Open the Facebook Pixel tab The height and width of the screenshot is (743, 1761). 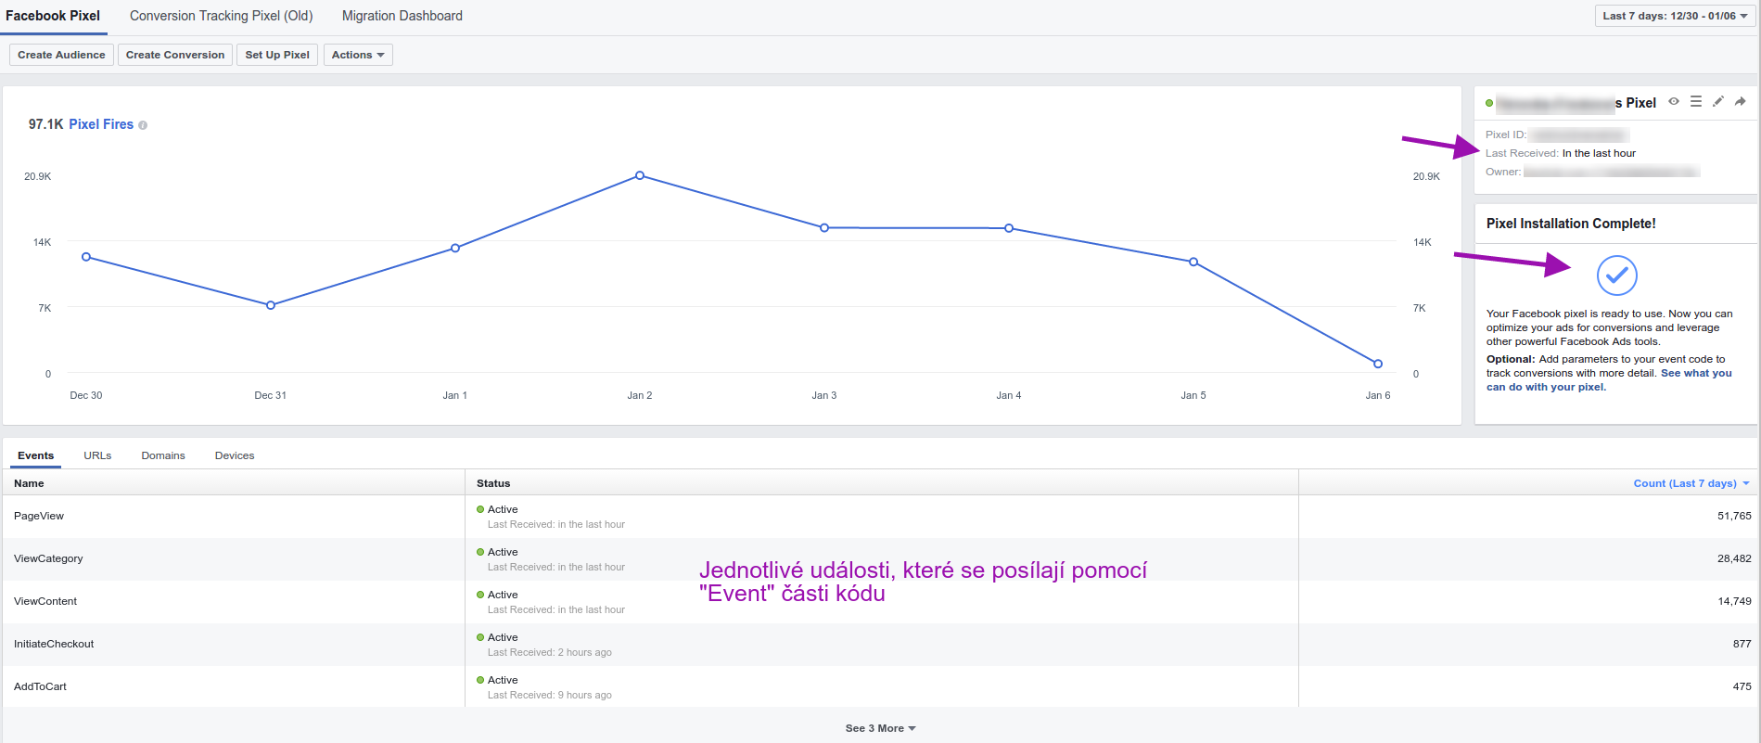click(53, 16)
